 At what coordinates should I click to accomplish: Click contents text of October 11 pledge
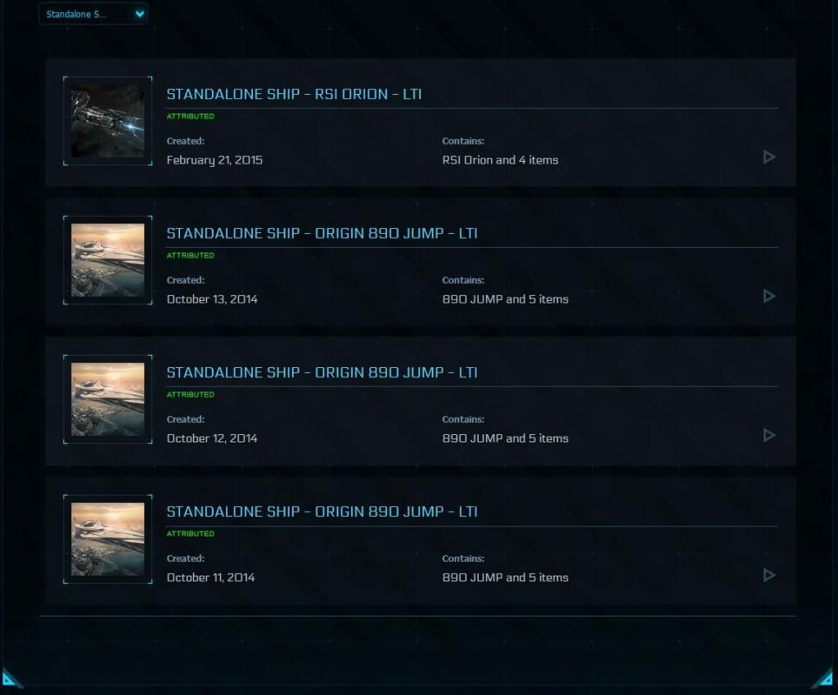pos(505,577)
